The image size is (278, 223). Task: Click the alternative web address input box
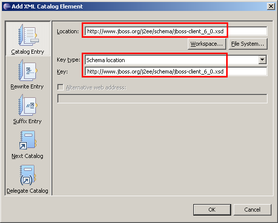[x=162, y=98]
